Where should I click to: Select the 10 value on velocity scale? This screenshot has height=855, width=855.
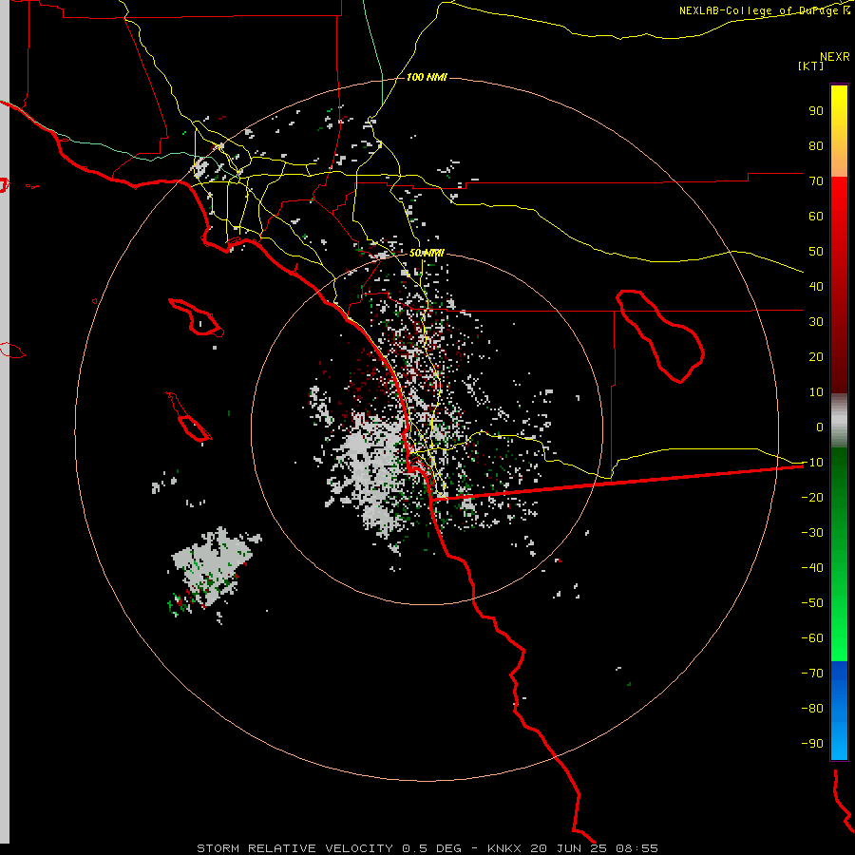pyautogui.click(x=816, y=392)
